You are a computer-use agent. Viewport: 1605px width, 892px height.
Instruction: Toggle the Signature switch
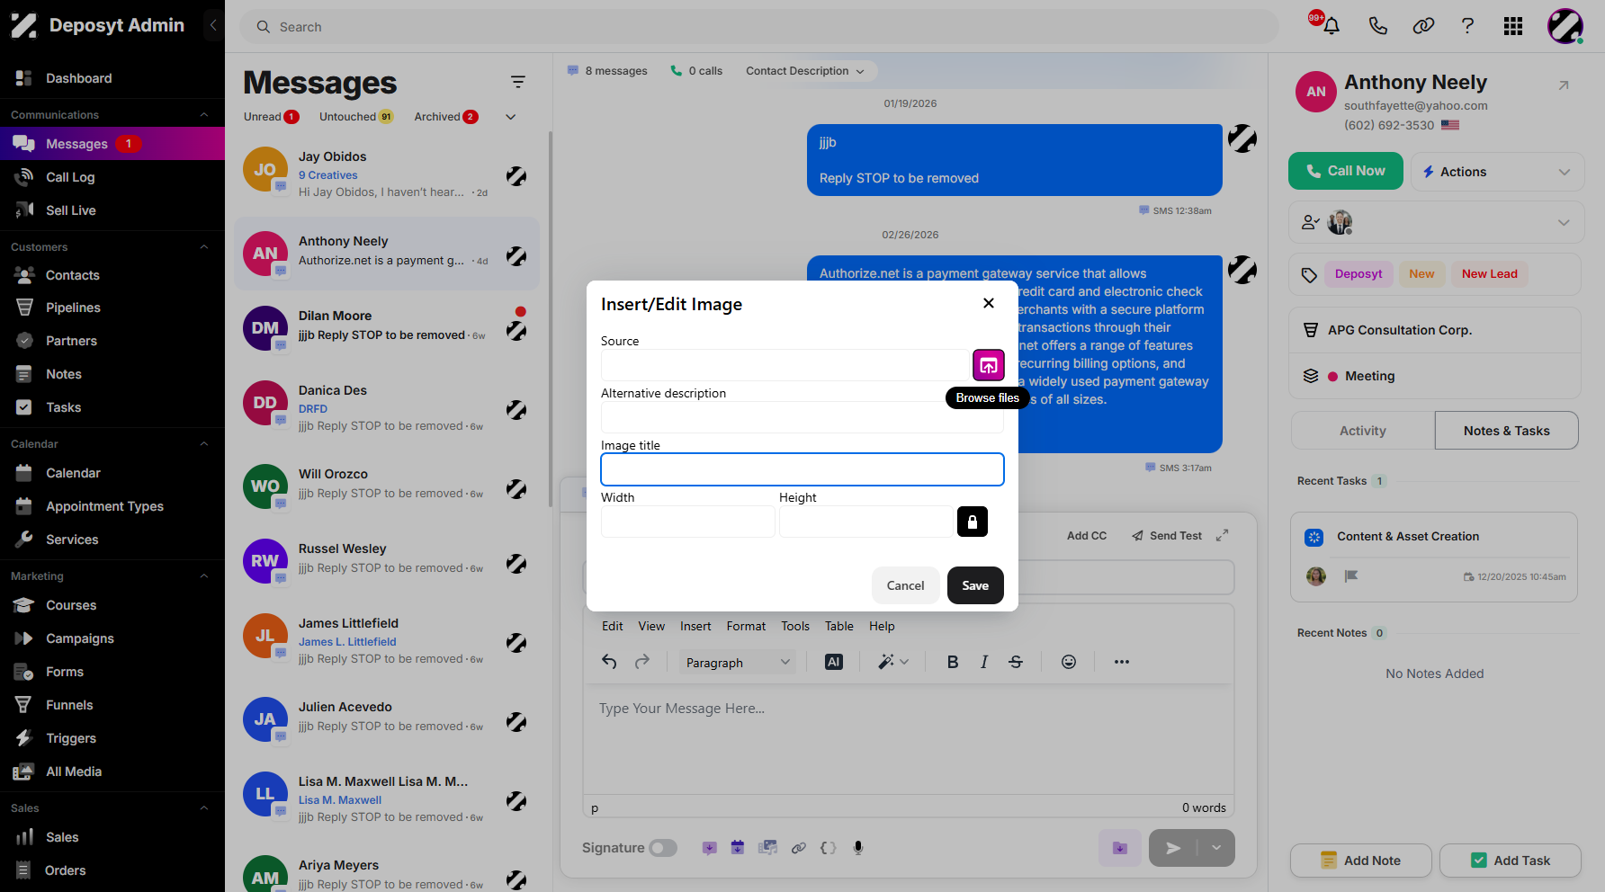pyautogui.click(x=663, y=848)
